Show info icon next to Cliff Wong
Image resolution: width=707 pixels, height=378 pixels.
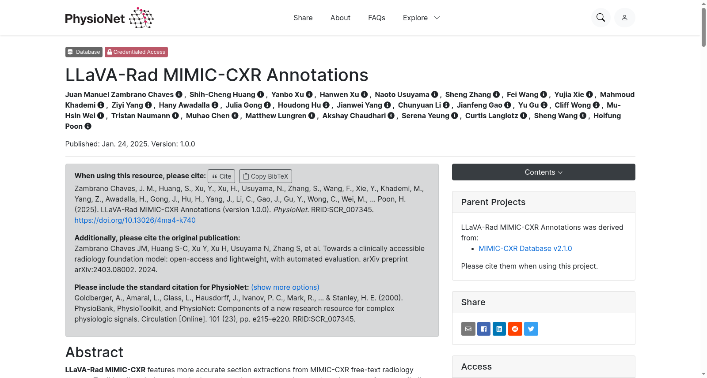point(596,105)
